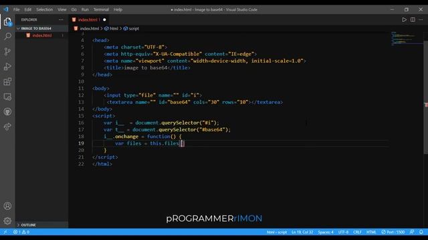Open the File menu
The image size is (428, 240).
(x=16, y=9)
